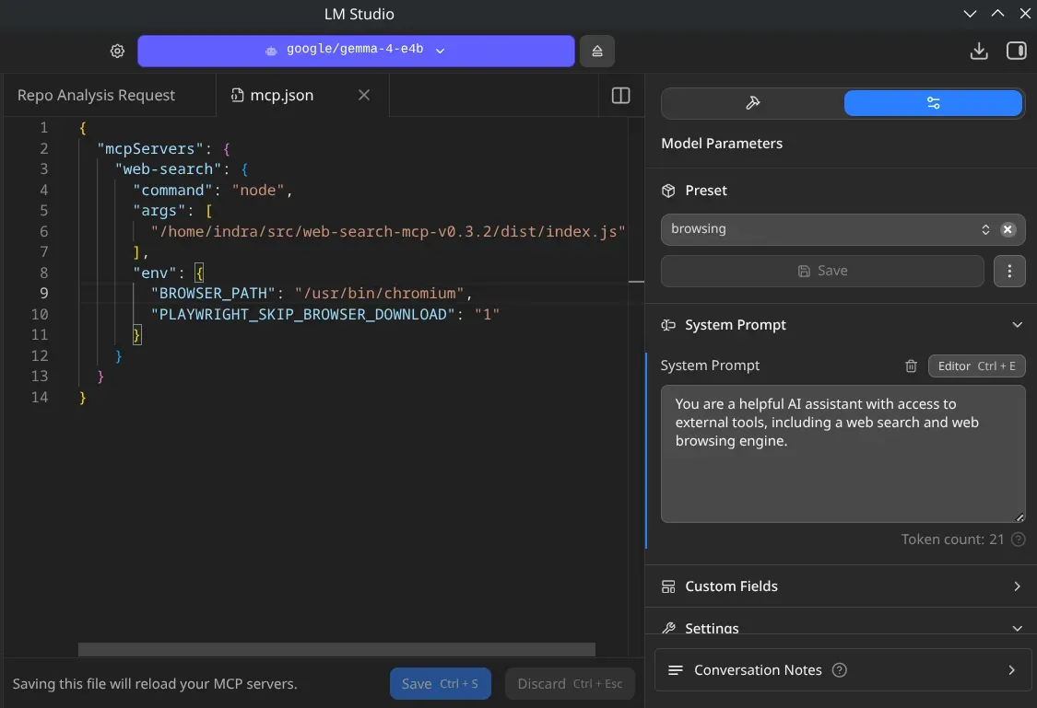Click the Conversation Notes lines icon
The image size is (1037, 708).
coord(676,669)
